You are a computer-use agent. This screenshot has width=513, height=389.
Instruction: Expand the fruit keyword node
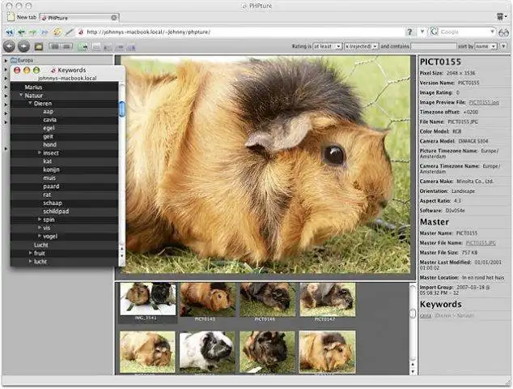[x=30, y=253]
